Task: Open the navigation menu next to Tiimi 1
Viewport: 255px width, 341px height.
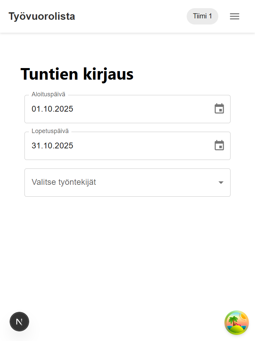Action: click(235, 16)
